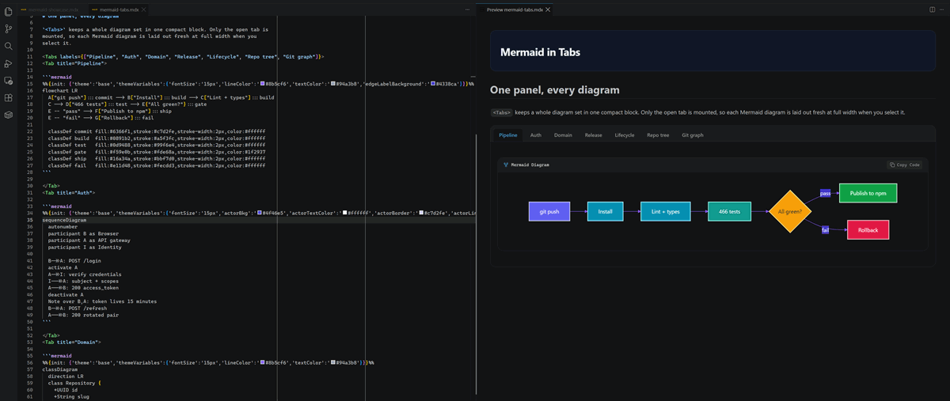Click the 'pass' edge label
Screen dimensions: 950x401
[x=825, y=193]
